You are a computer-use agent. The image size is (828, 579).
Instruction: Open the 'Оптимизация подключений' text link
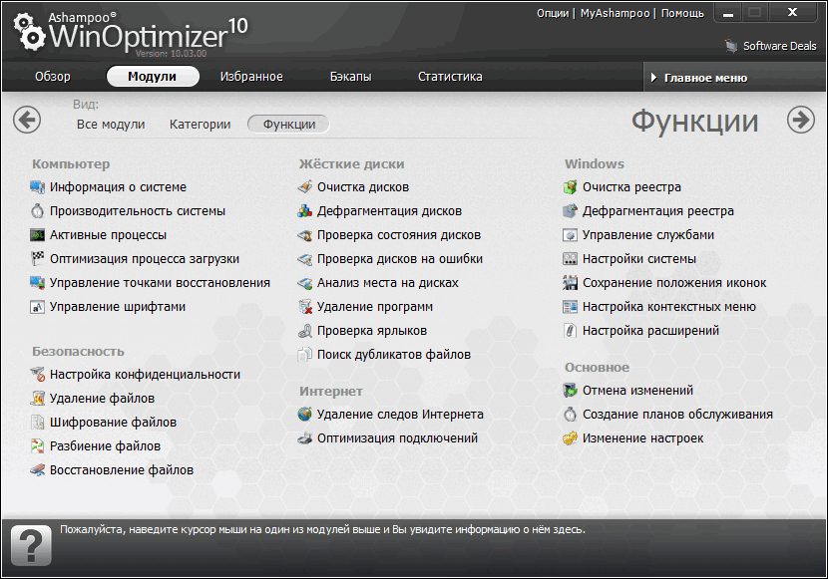point(398,438)
